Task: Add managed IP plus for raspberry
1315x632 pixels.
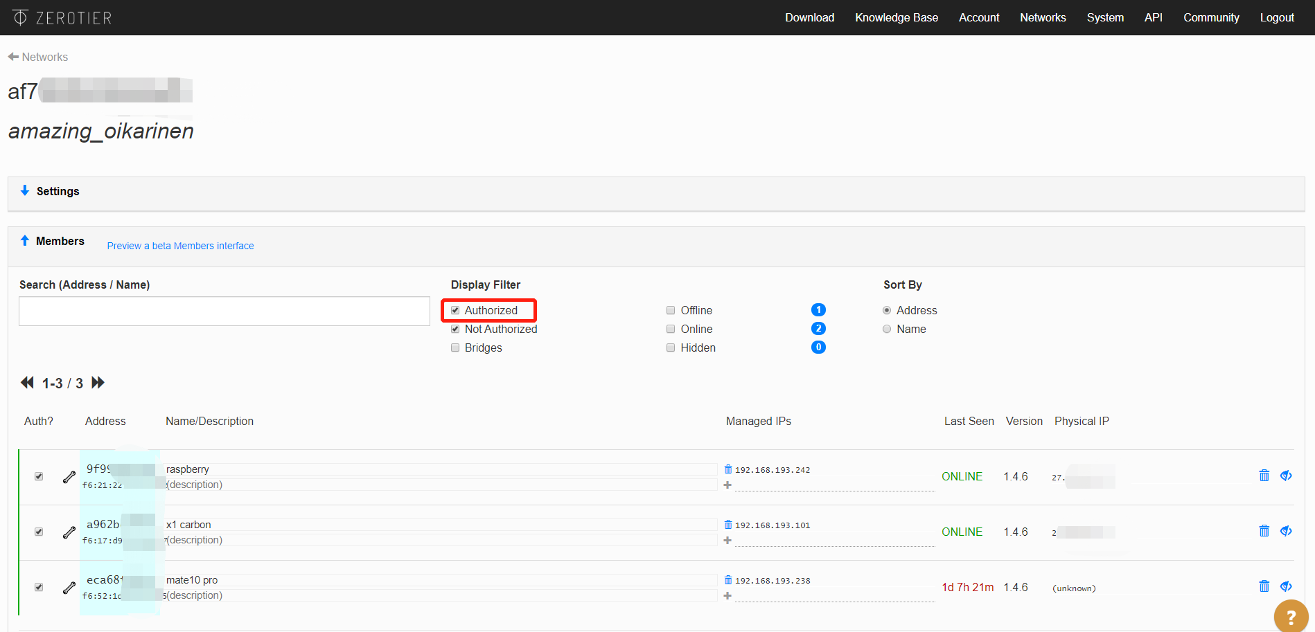Action: pyautogui.click(x=727, y=485)
